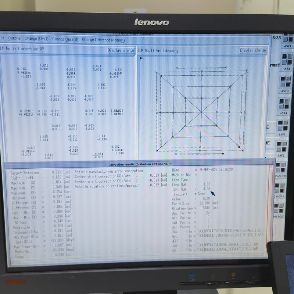This screenshot has width=294, height=294.
Task: Open the AST4 window icon
Action: pos(284,106)
